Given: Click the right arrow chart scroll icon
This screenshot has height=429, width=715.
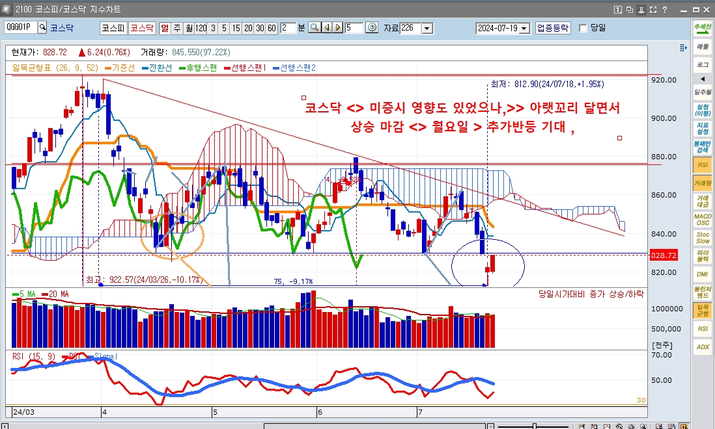Looking at the screenshot, I should (338, 28).
